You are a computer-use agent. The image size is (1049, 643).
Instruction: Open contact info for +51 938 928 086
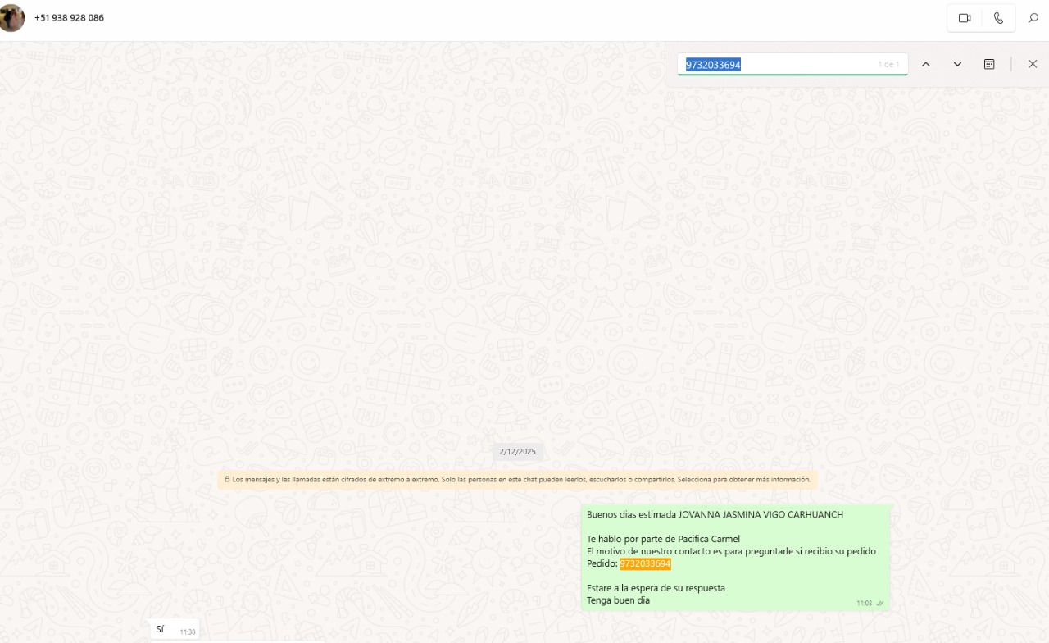tap(69, 18)
